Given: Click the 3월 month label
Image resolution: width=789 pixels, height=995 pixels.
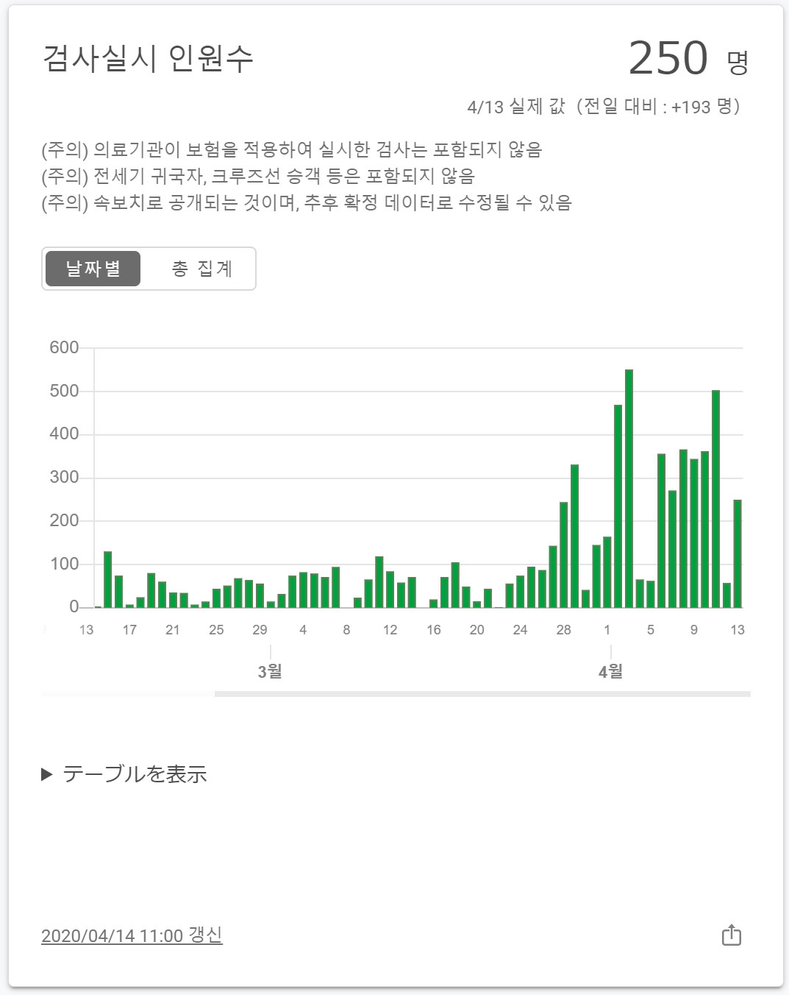Looking at the screenshot, I should (x=270, y=671).
